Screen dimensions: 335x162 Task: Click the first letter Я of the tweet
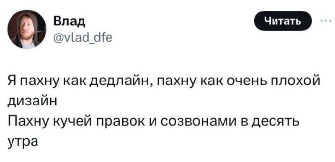click(x=13, y=82)
